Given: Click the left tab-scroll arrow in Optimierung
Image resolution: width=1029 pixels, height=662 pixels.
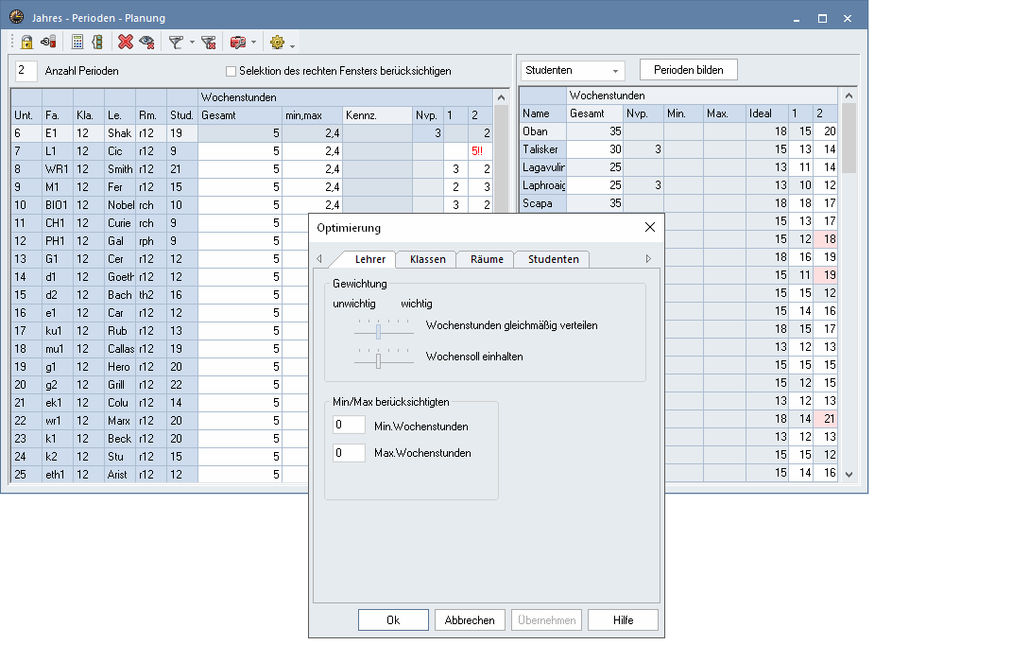Looking at the screenshot, I should coord(319,259).
